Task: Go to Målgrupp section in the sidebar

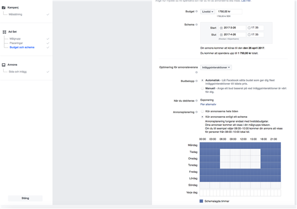Action: 15,38
